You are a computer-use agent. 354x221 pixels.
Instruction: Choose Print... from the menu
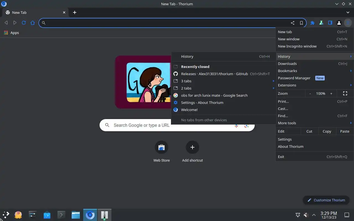(315, 101)
